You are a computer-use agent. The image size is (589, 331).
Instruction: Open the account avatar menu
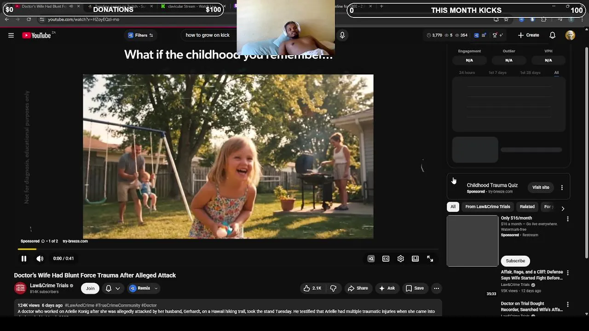[x=570, y=35]
